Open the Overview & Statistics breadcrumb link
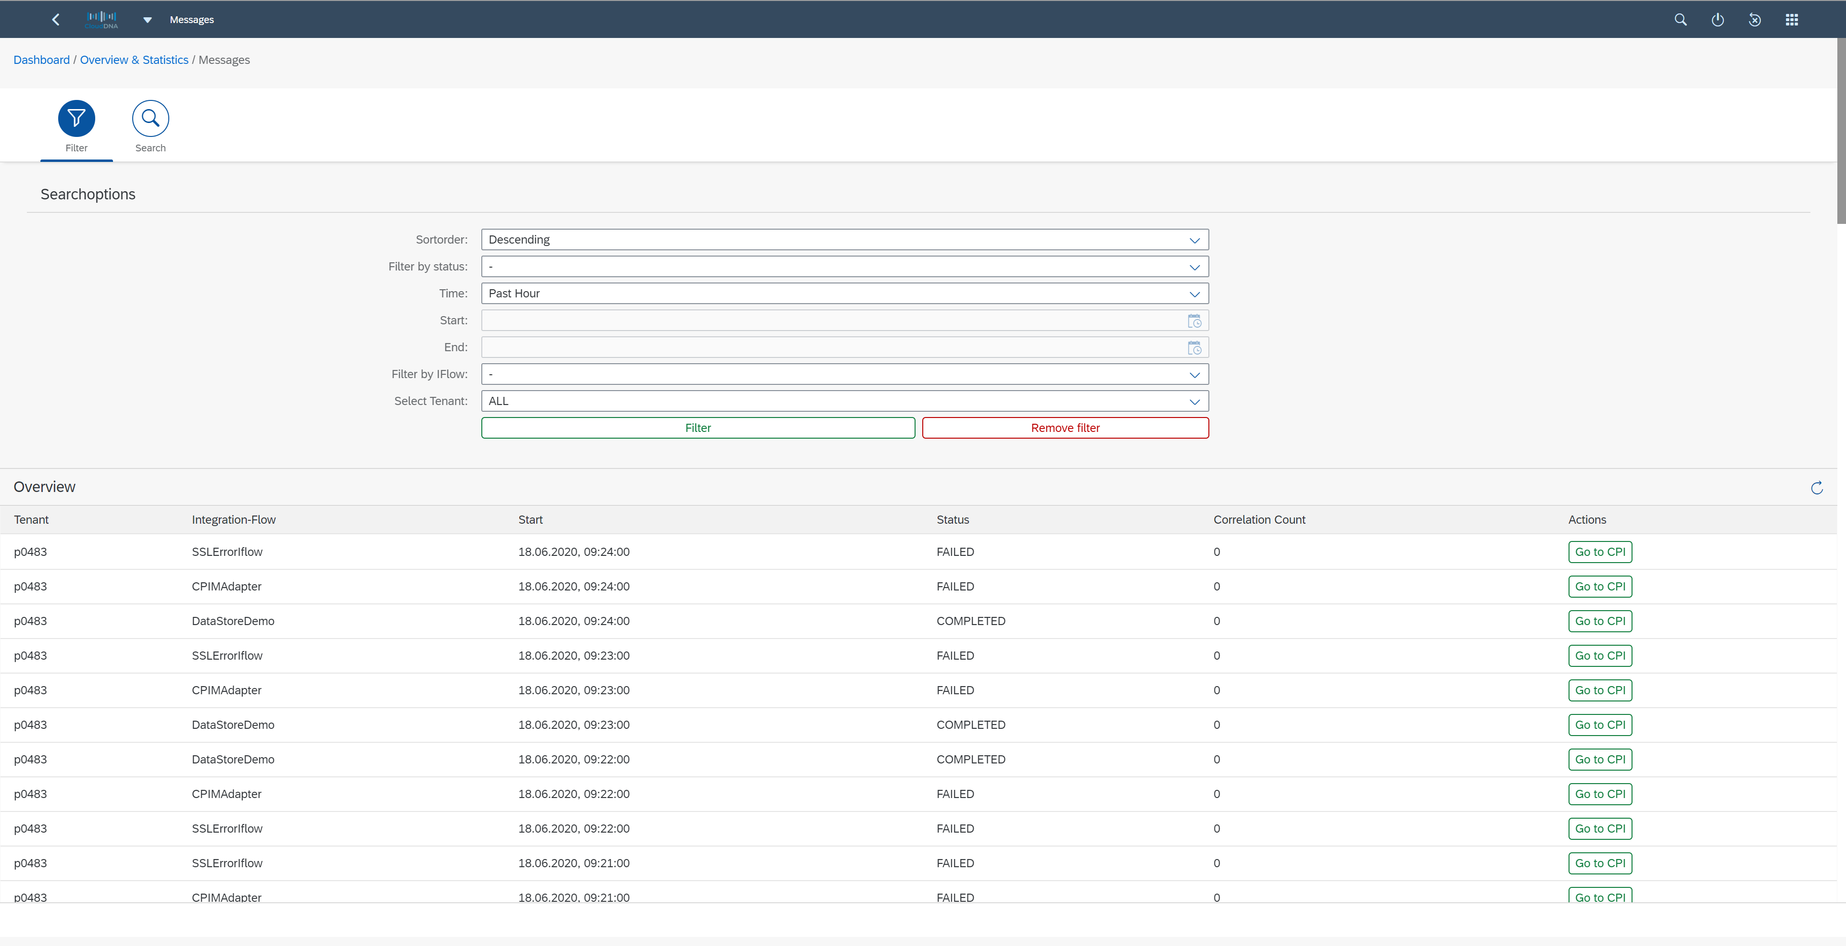Screen dimensions: 1846x946 click(134, 60)
